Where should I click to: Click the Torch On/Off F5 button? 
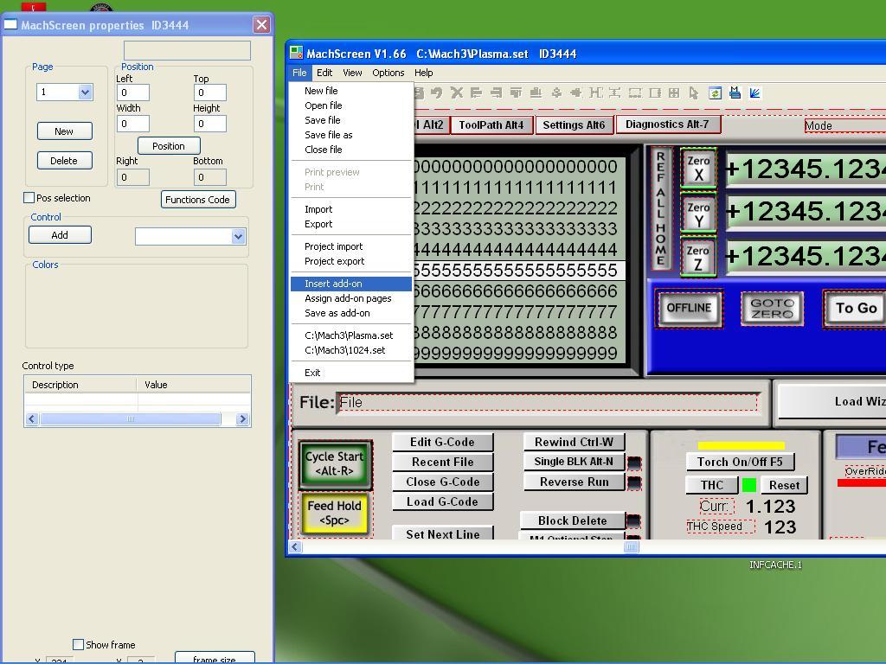[x=741, y=462]
